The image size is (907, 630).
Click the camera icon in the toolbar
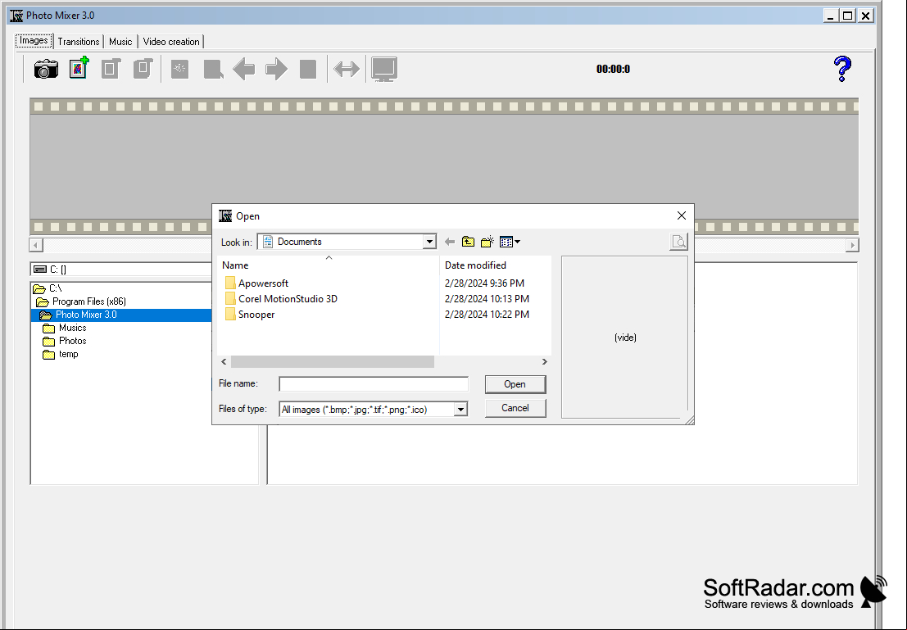[46, 69]
